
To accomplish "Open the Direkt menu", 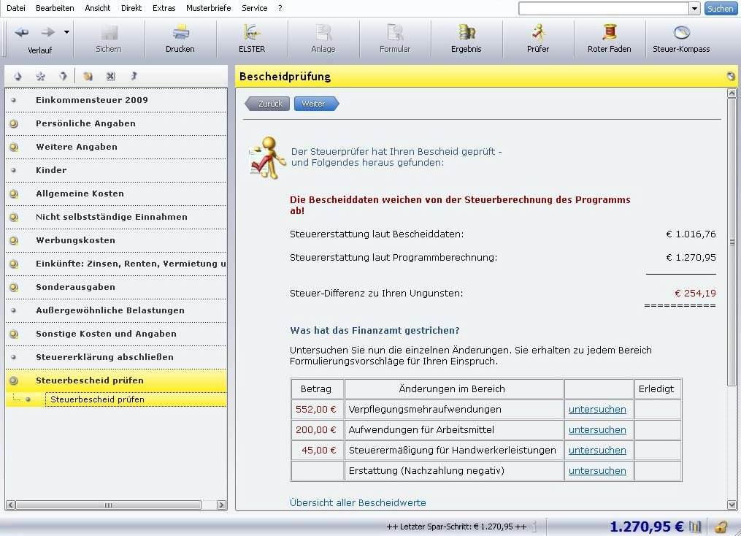I will coord(131,8).
